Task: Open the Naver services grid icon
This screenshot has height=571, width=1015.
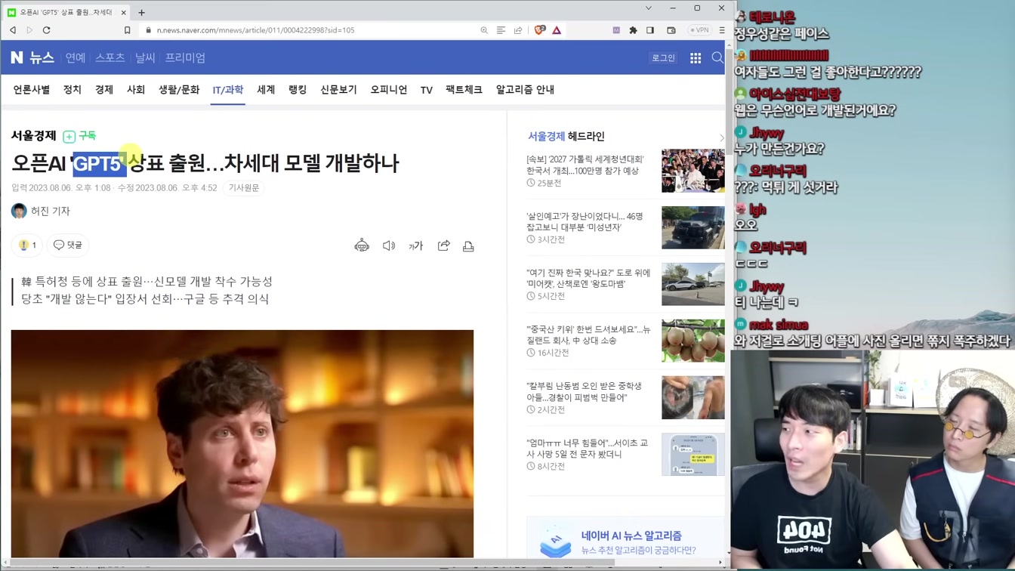Action: (x=696, y=57)
